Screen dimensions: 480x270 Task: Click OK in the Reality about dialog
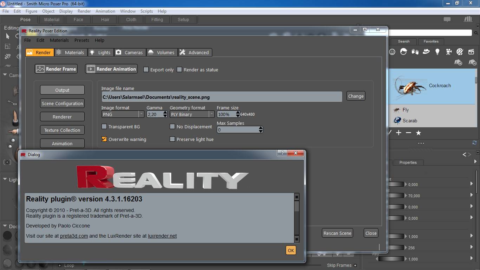(291, 250)
